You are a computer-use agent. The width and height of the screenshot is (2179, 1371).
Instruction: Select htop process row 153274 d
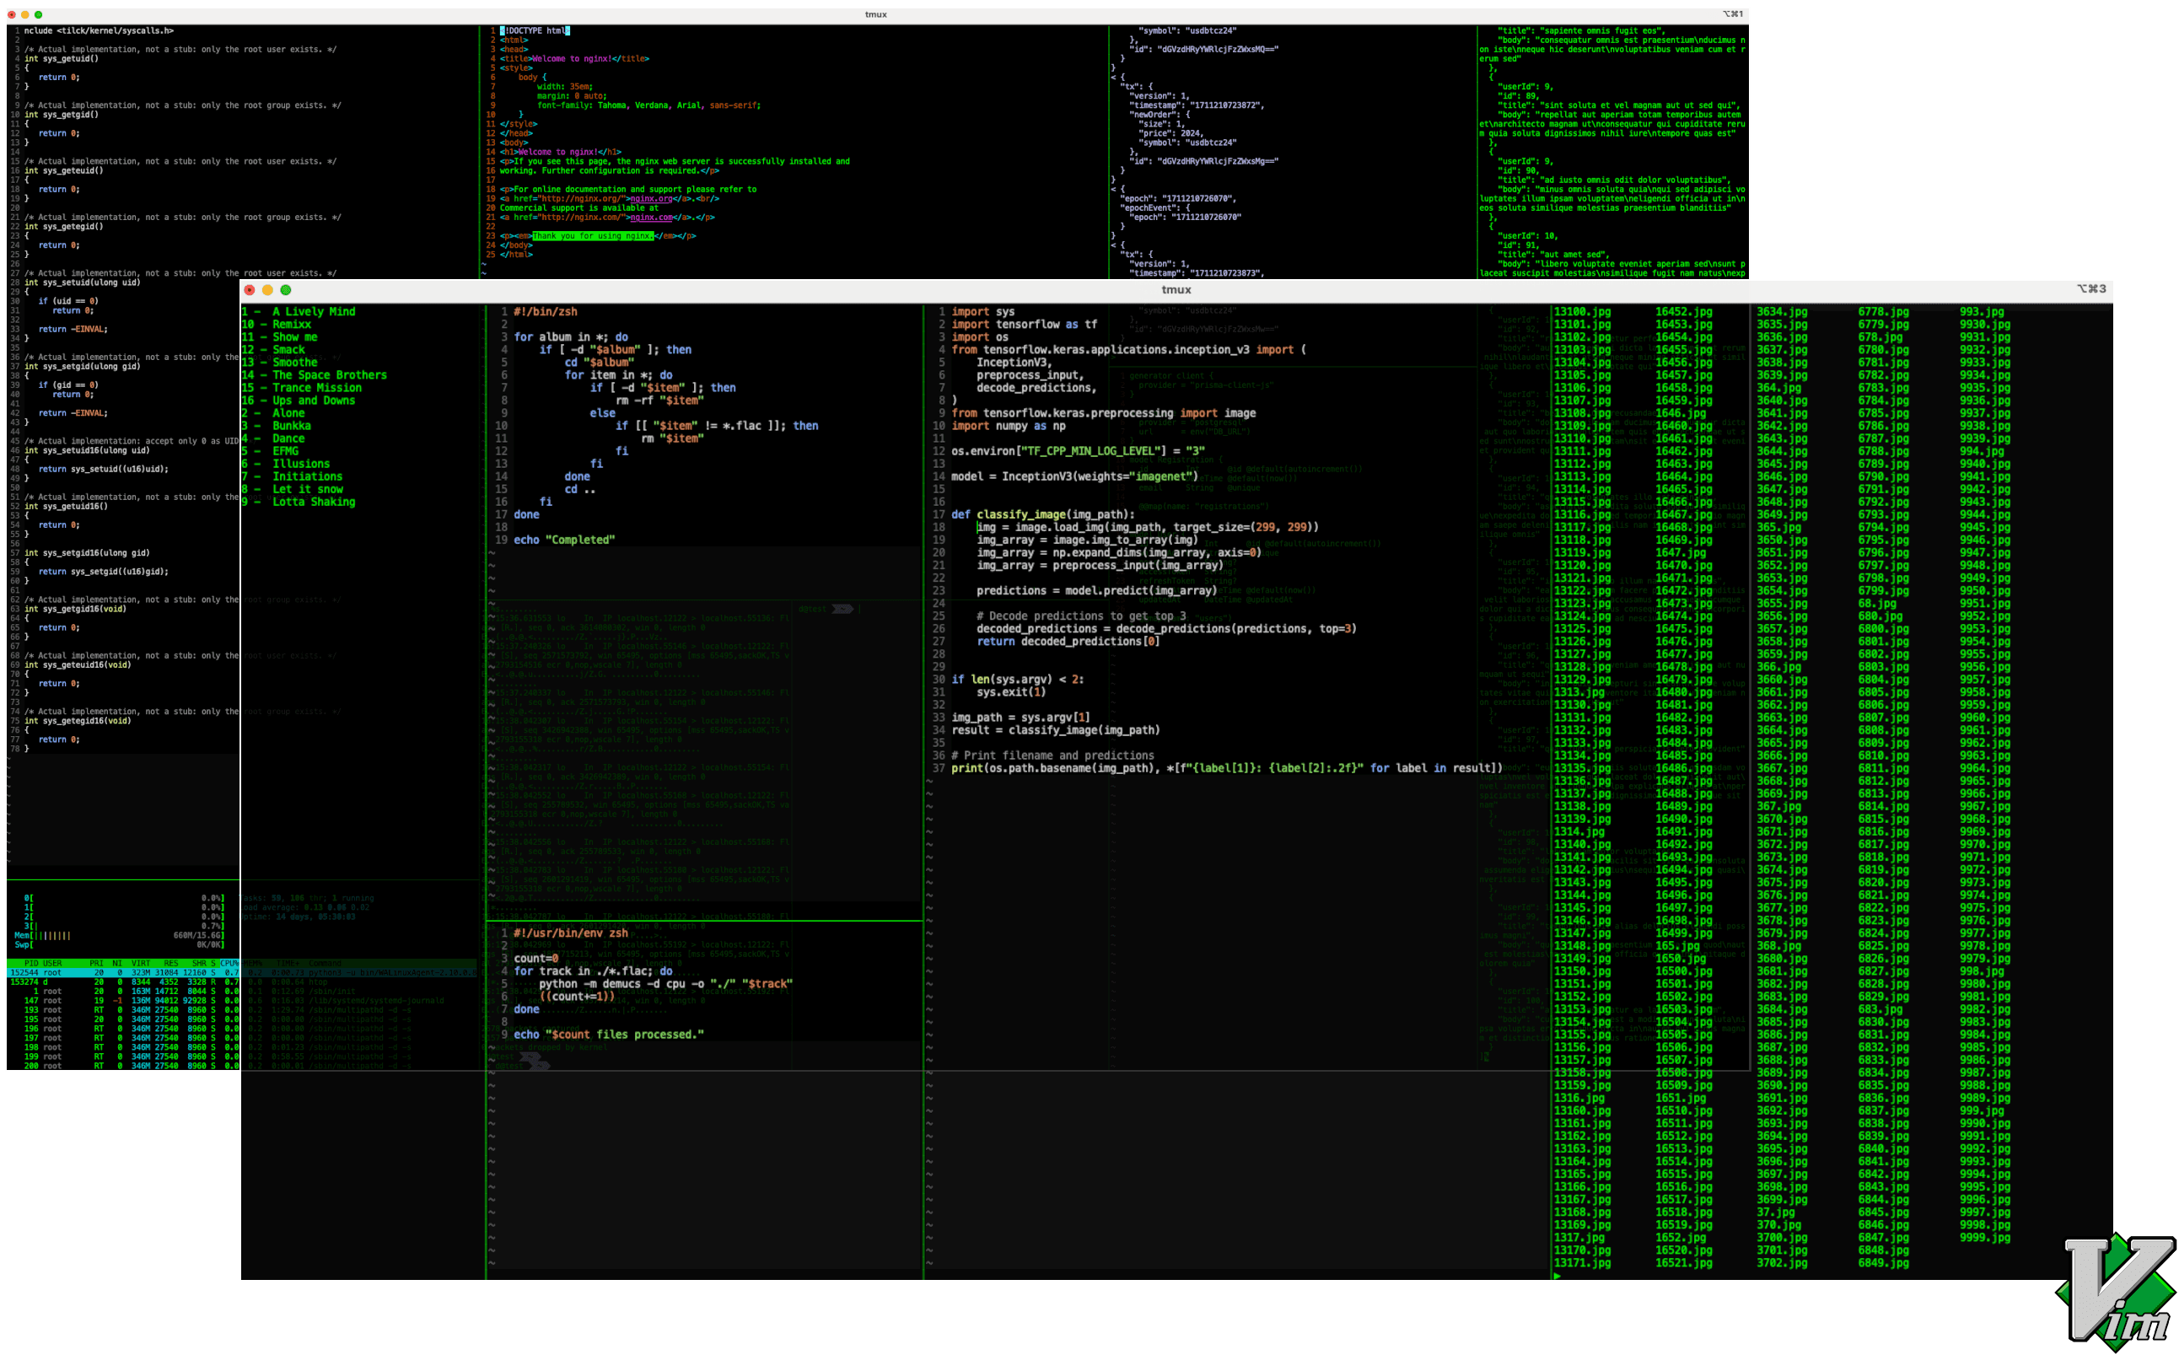pos(123,981)
